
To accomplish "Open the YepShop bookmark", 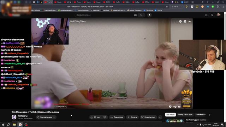I will (105, 10).
